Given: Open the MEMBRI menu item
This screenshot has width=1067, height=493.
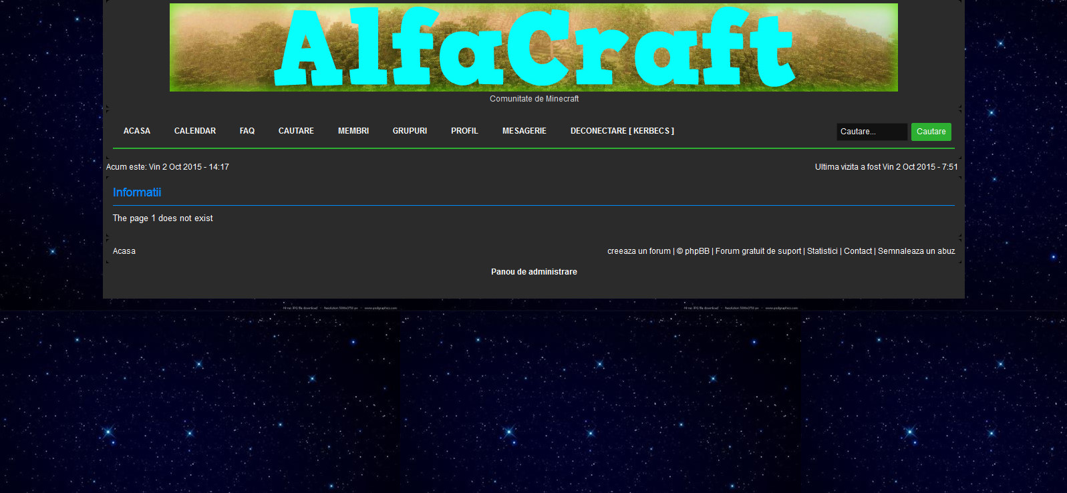Looking at the screenshot, I should pos(353,131).
